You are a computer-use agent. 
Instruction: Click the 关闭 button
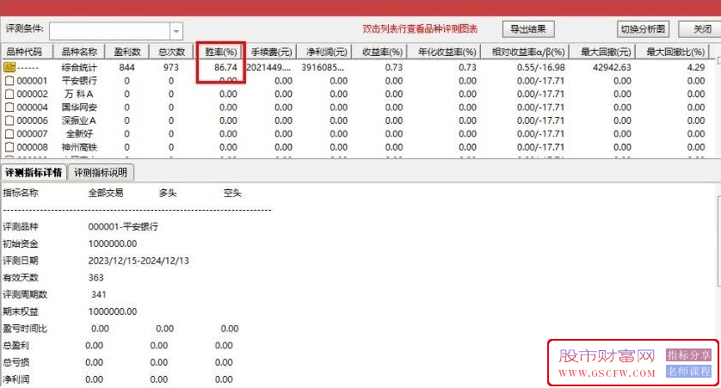click(701, 29)
